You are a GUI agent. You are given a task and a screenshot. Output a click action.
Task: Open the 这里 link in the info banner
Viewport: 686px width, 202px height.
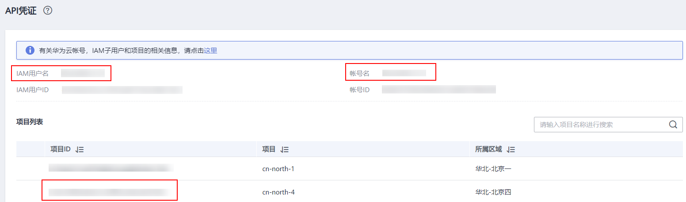pos(210,51)
